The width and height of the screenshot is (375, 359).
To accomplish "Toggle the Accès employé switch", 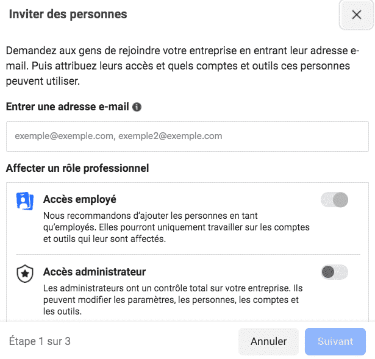I will (x=334, y=199).
